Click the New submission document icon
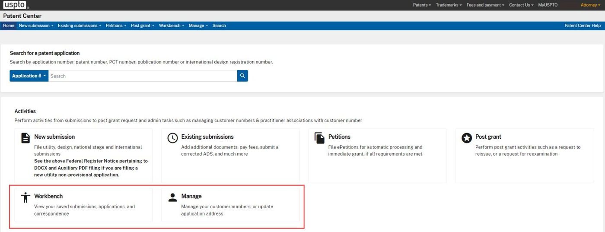Viewport: 605px width, 232px height. [x=25, y=138]
